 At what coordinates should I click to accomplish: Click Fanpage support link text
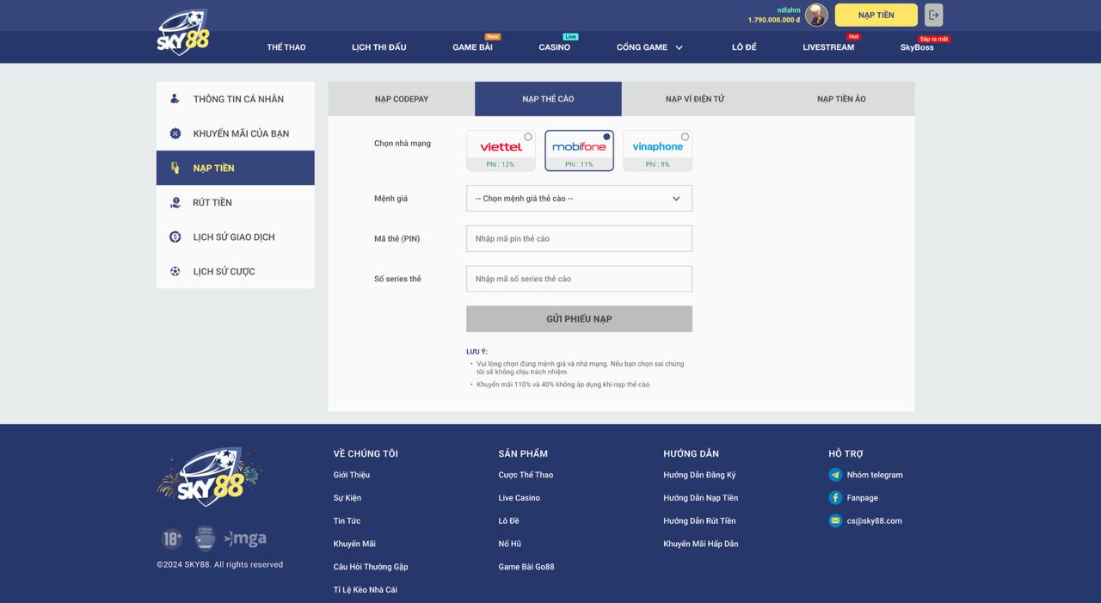click(862, 497)
